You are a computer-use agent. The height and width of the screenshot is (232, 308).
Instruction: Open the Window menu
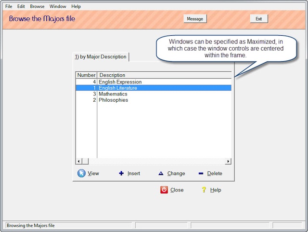pyautogui.click(x=58, y=7)
